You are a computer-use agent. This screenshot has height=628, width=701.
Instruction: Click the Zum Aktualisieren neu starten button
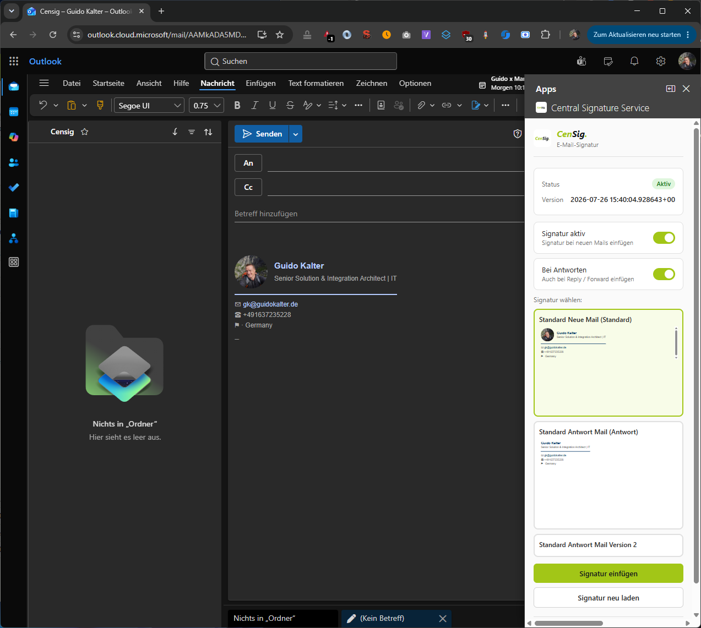pyautogui.click(x=642, y=35)
